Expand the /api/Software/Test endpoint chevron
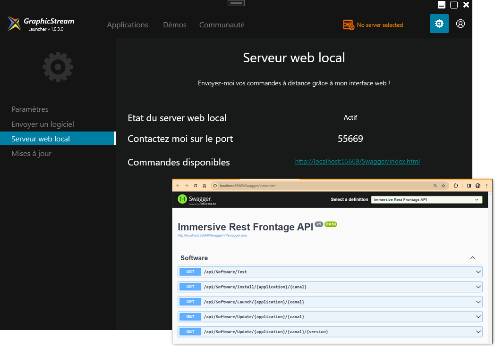Image resolution: width=495 pixels, height=346 pixels. click(478, 272)
